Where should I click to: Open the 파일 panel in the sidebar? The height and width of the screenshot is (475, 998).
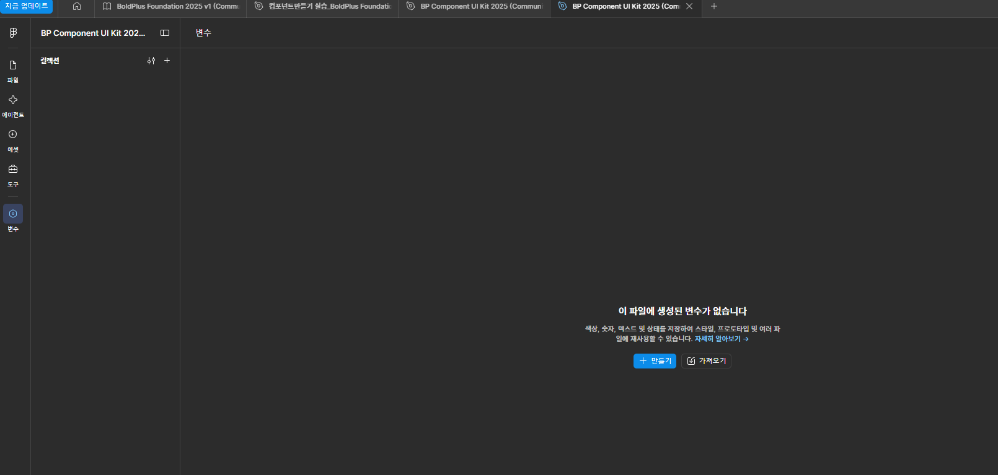coord(13,71)
